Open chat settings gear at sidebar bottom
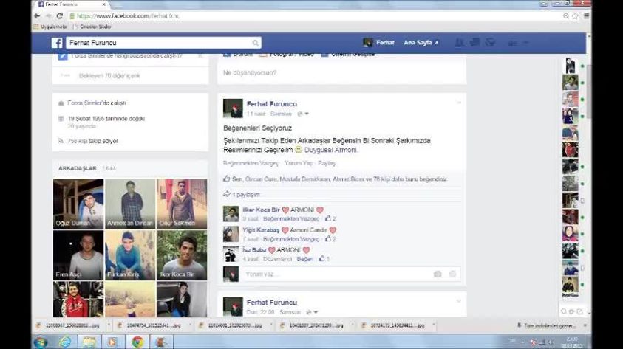The height and width of the screenshot is (349, 623). 571,311
